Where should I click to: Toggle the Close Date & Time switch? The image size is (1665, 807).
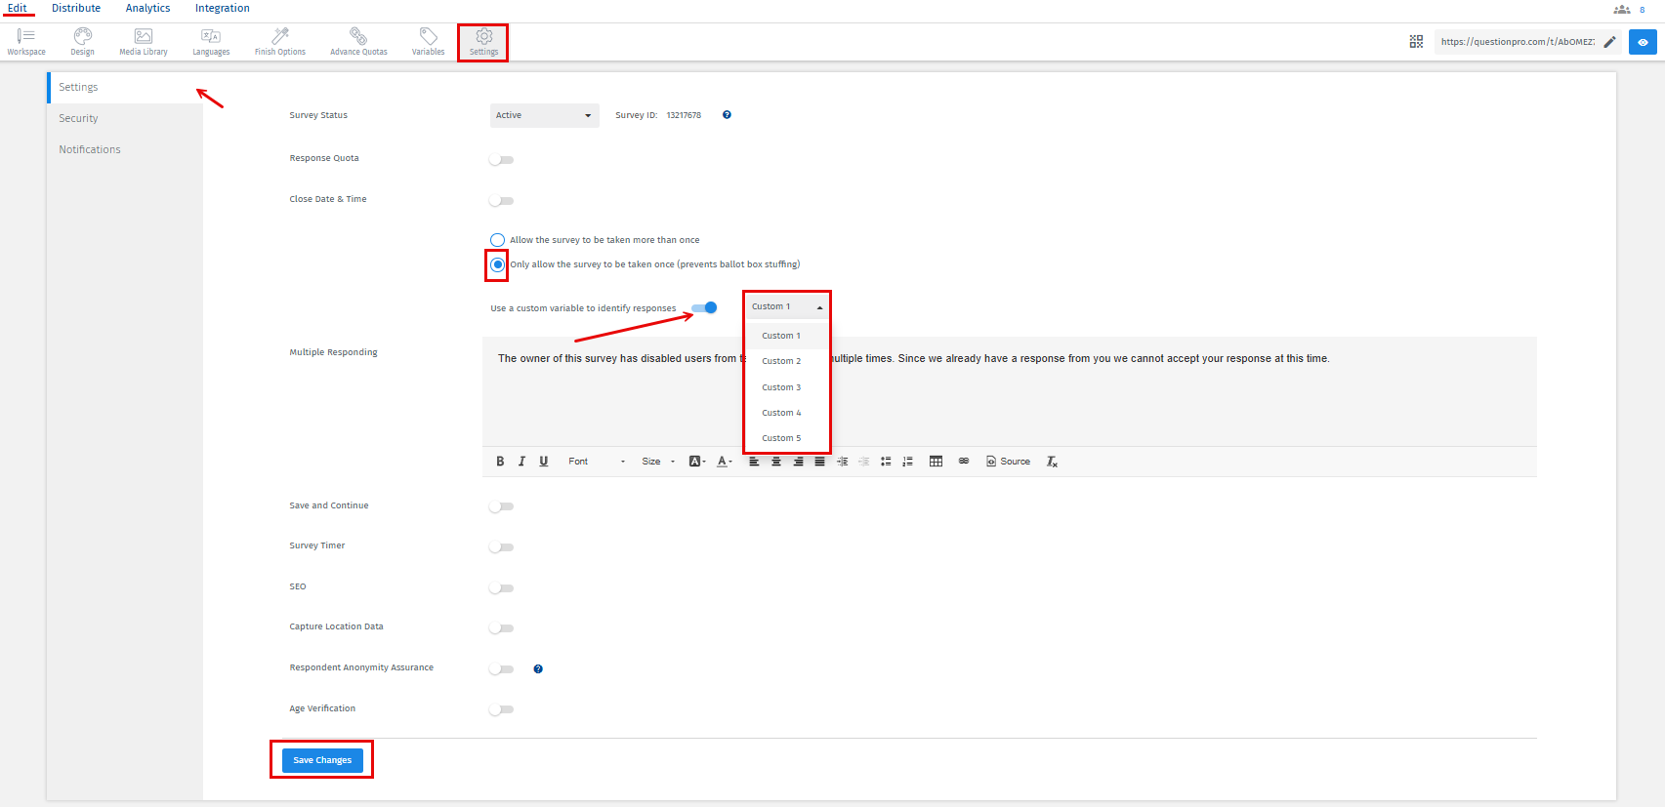[x=501, y=201]
